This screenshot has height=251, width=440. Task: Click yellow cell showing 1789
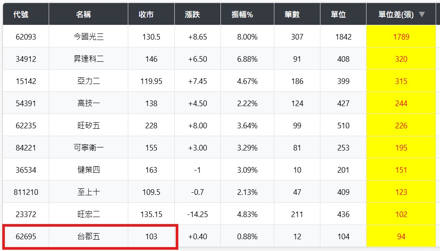pyautogui.click(x=401, y=37)
